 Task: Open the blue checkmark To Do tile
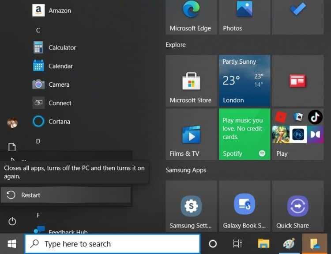pyautogui.click(x=298, y=16)
